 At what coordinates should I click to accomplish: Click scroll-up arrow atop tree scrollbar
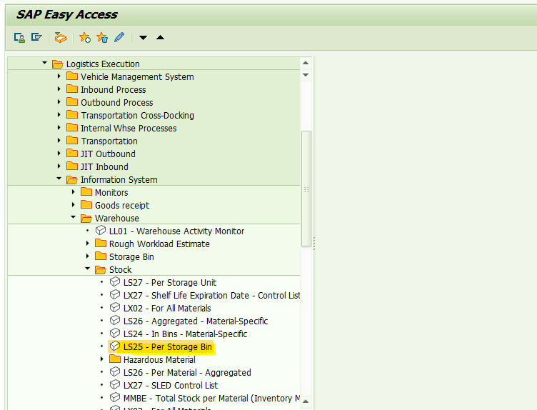[306, 63]
